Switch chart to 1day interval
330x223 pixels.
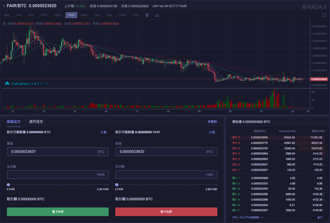pos(97,15)
